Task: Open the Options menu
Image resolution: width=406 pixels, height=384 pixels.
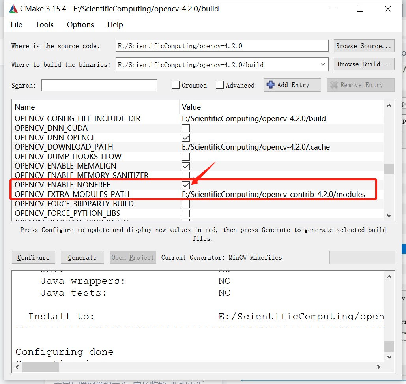Action: pos(80,24)
